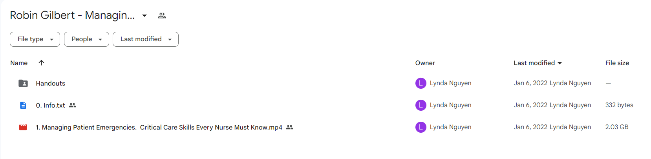This screenshot has height=159, width=651.
Task: Click the Owner column header
Action: click(x=425, y=63)
